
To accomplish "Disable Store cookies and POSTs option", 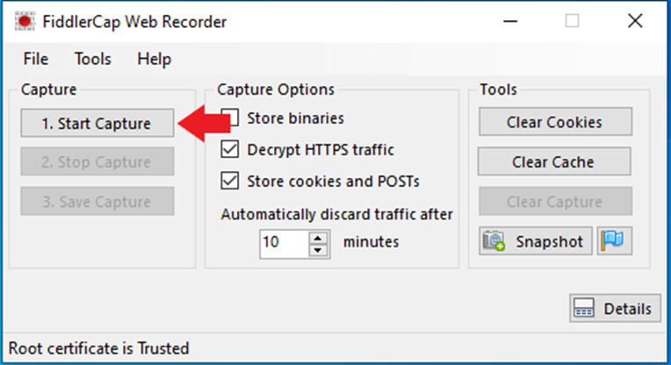I will 230,181.
